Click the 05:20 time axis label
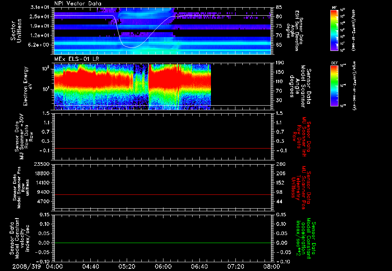The width and height of the screenshot is (392, 271). [x=127, y=266]
